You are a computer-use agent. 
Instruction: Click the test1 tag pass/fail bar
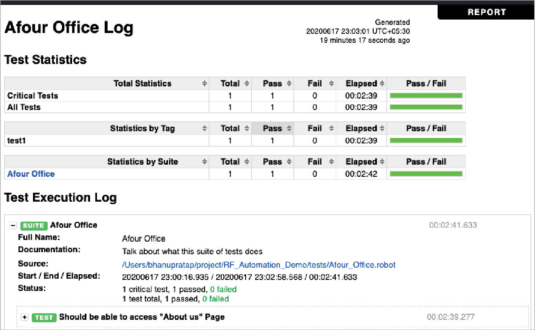coord(426,141)
